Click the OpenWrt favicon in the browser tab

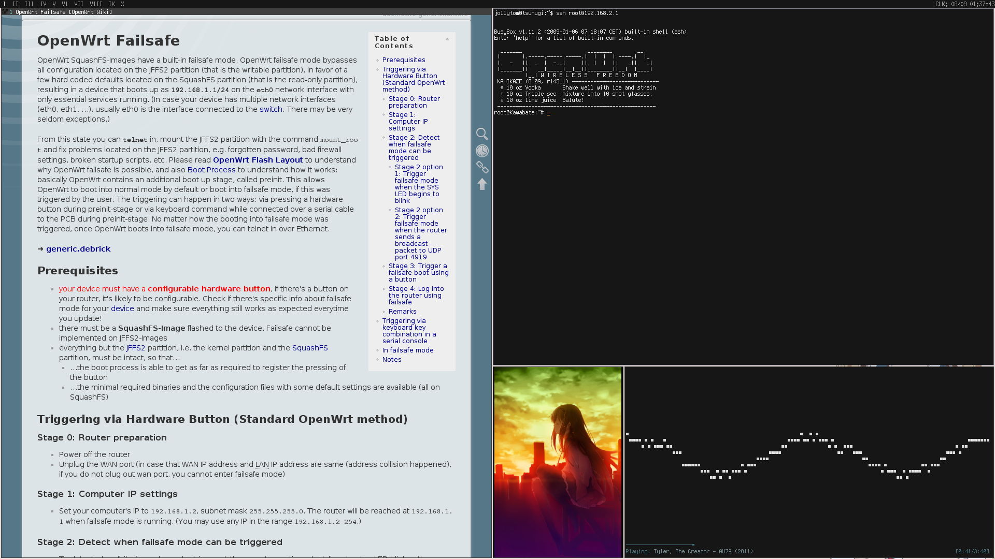pos(5,12)
